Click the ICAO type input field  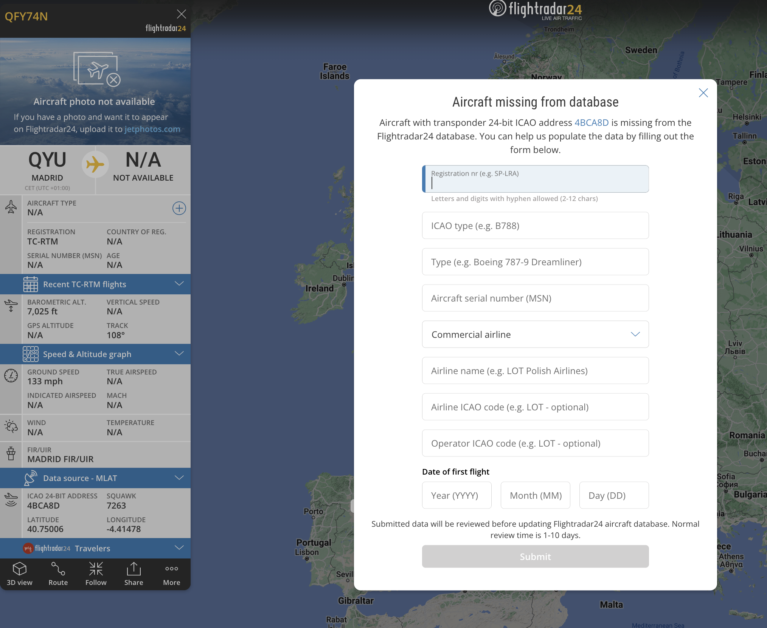tap(535, 226)
